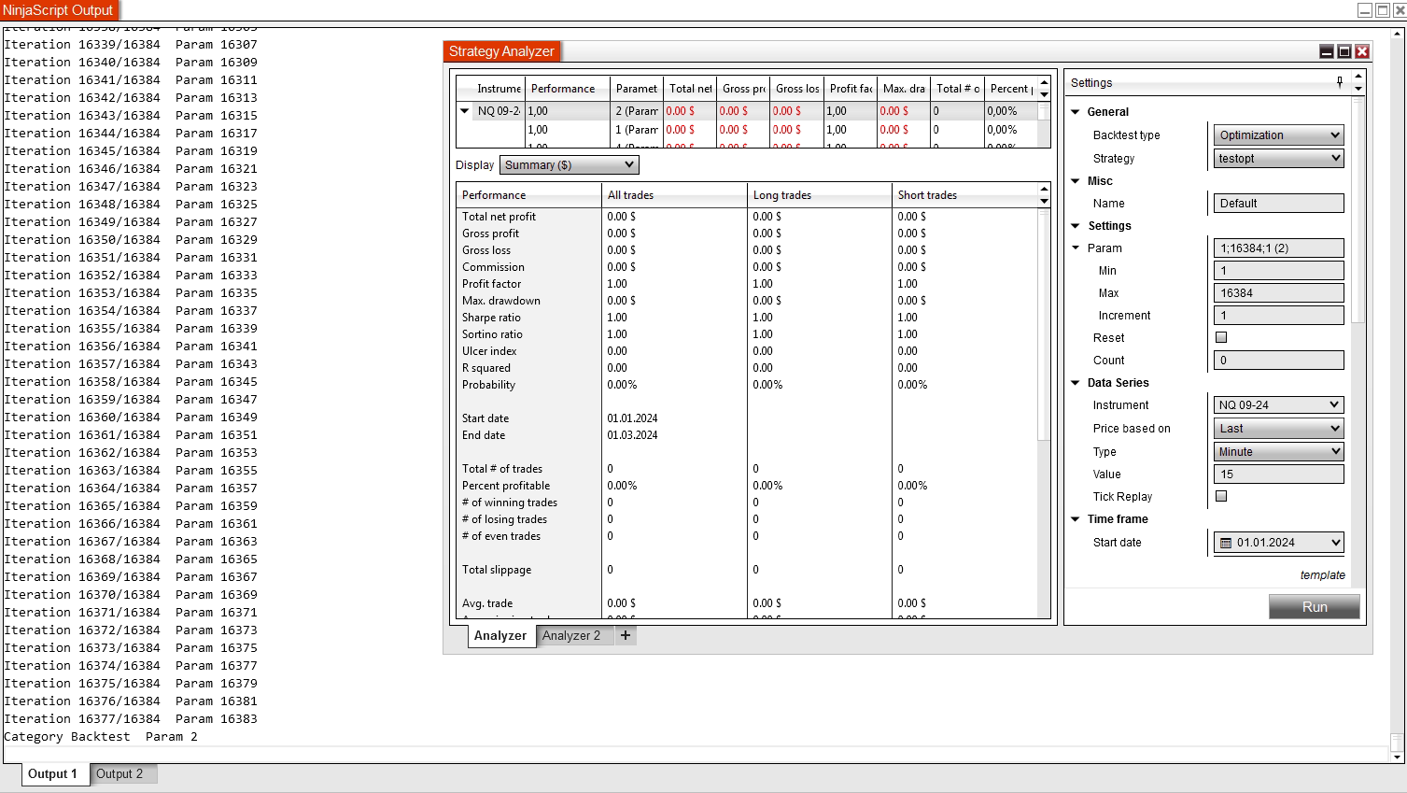Screen dimensions: 1407x793
Task: Enable the Tick Replay checkbox
Action: tap(1221, 496)
